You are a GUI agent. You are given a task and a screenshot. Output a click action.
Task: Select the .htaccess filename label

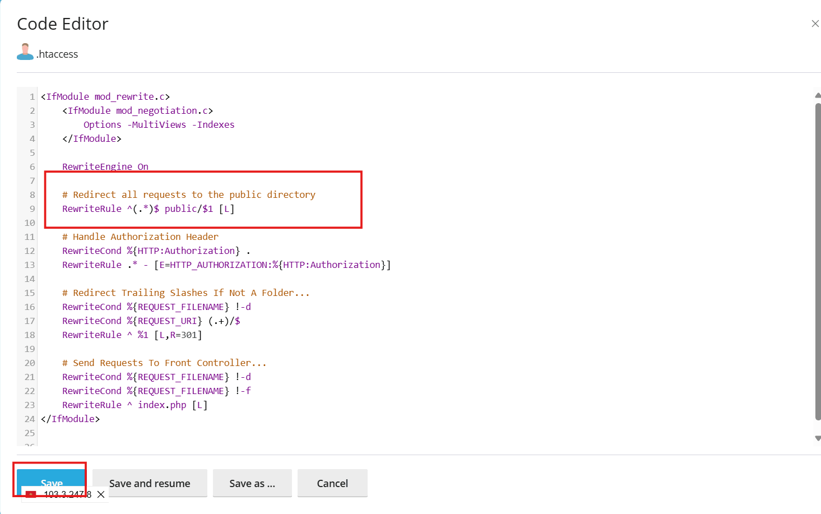coord(58,54)
